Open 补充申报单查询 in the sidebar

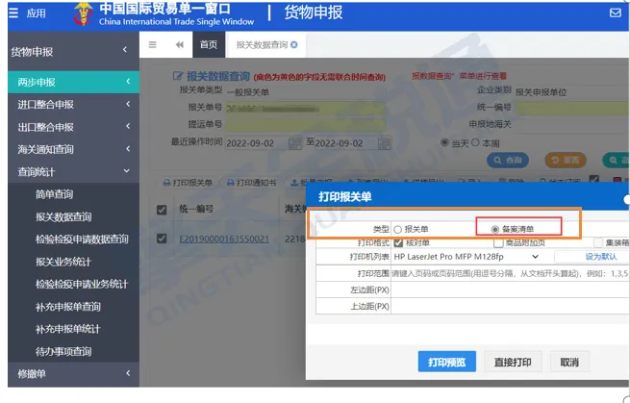click(x=68, y=307)
